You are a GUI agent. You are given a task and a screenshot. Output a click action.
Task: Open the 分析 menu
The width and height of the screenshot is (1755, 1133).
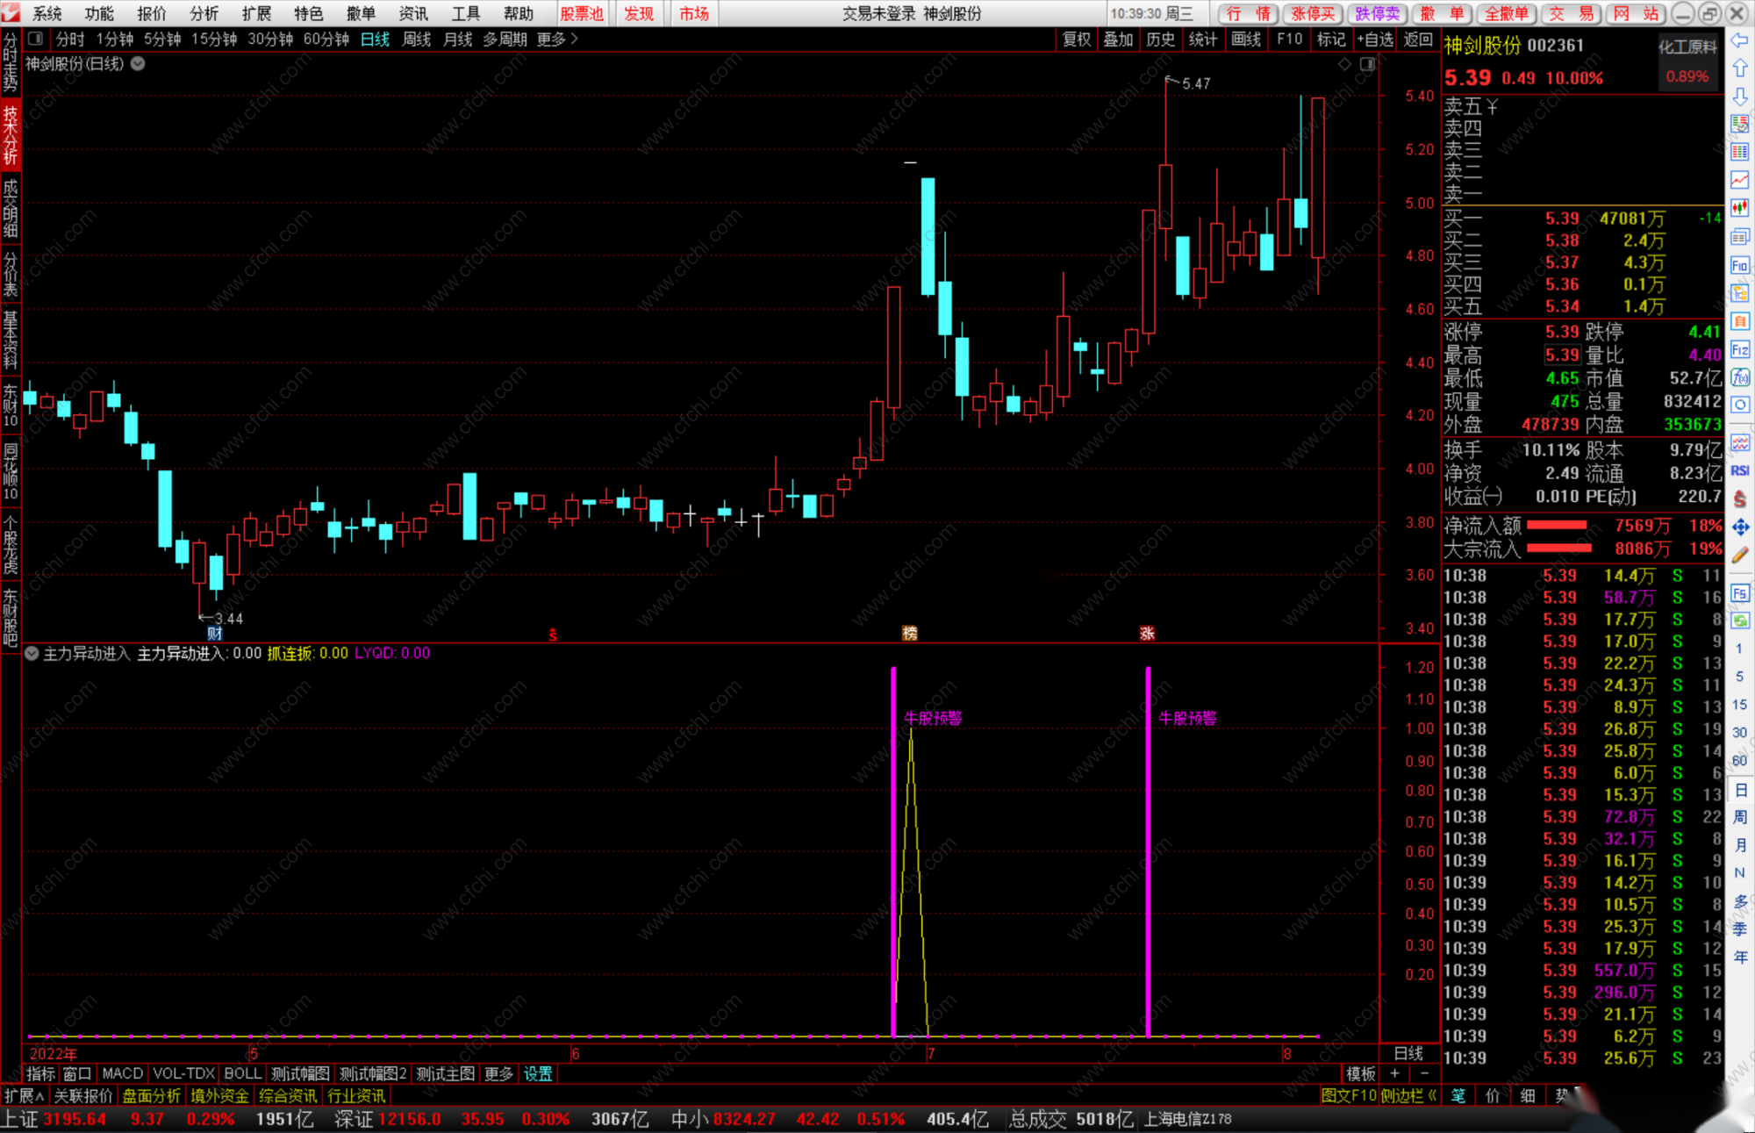tap(204, 13)
